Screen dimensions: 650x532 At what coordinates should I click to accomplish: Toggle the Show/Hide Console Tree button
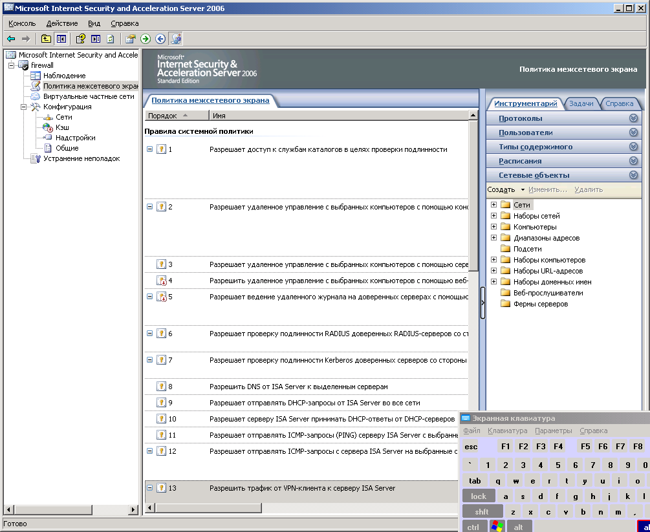point(61,39)
